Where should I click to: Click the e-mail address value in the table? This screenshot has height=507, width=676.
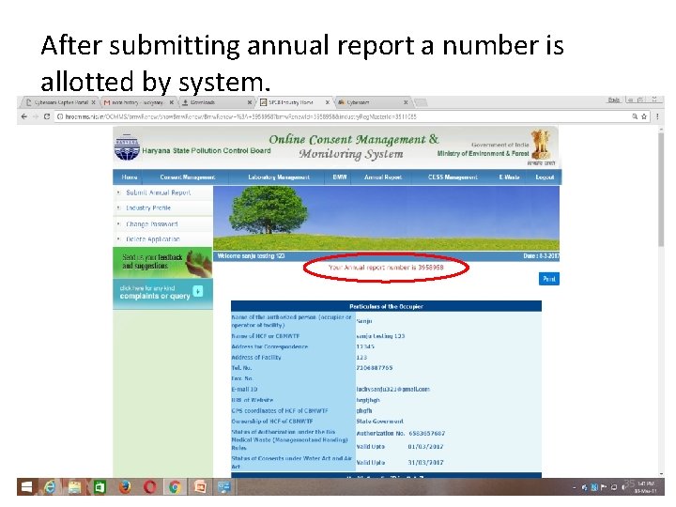[x=392, y=390]
